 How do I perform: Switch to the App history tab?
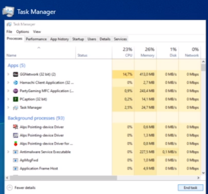(59, 39)
